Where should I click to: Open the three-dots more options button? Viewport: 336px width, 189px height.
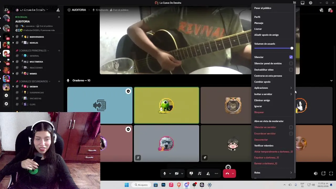[216, 174]
